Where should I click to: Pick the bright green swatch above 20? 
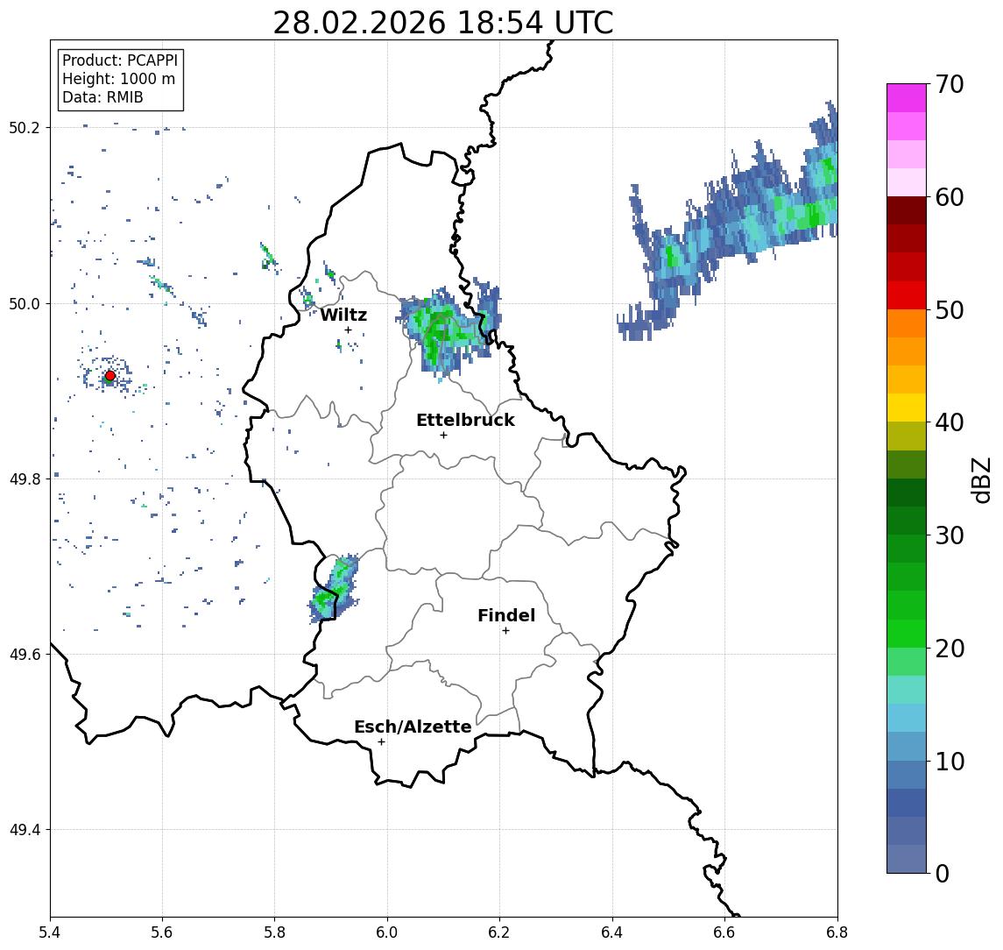(907, 633)
